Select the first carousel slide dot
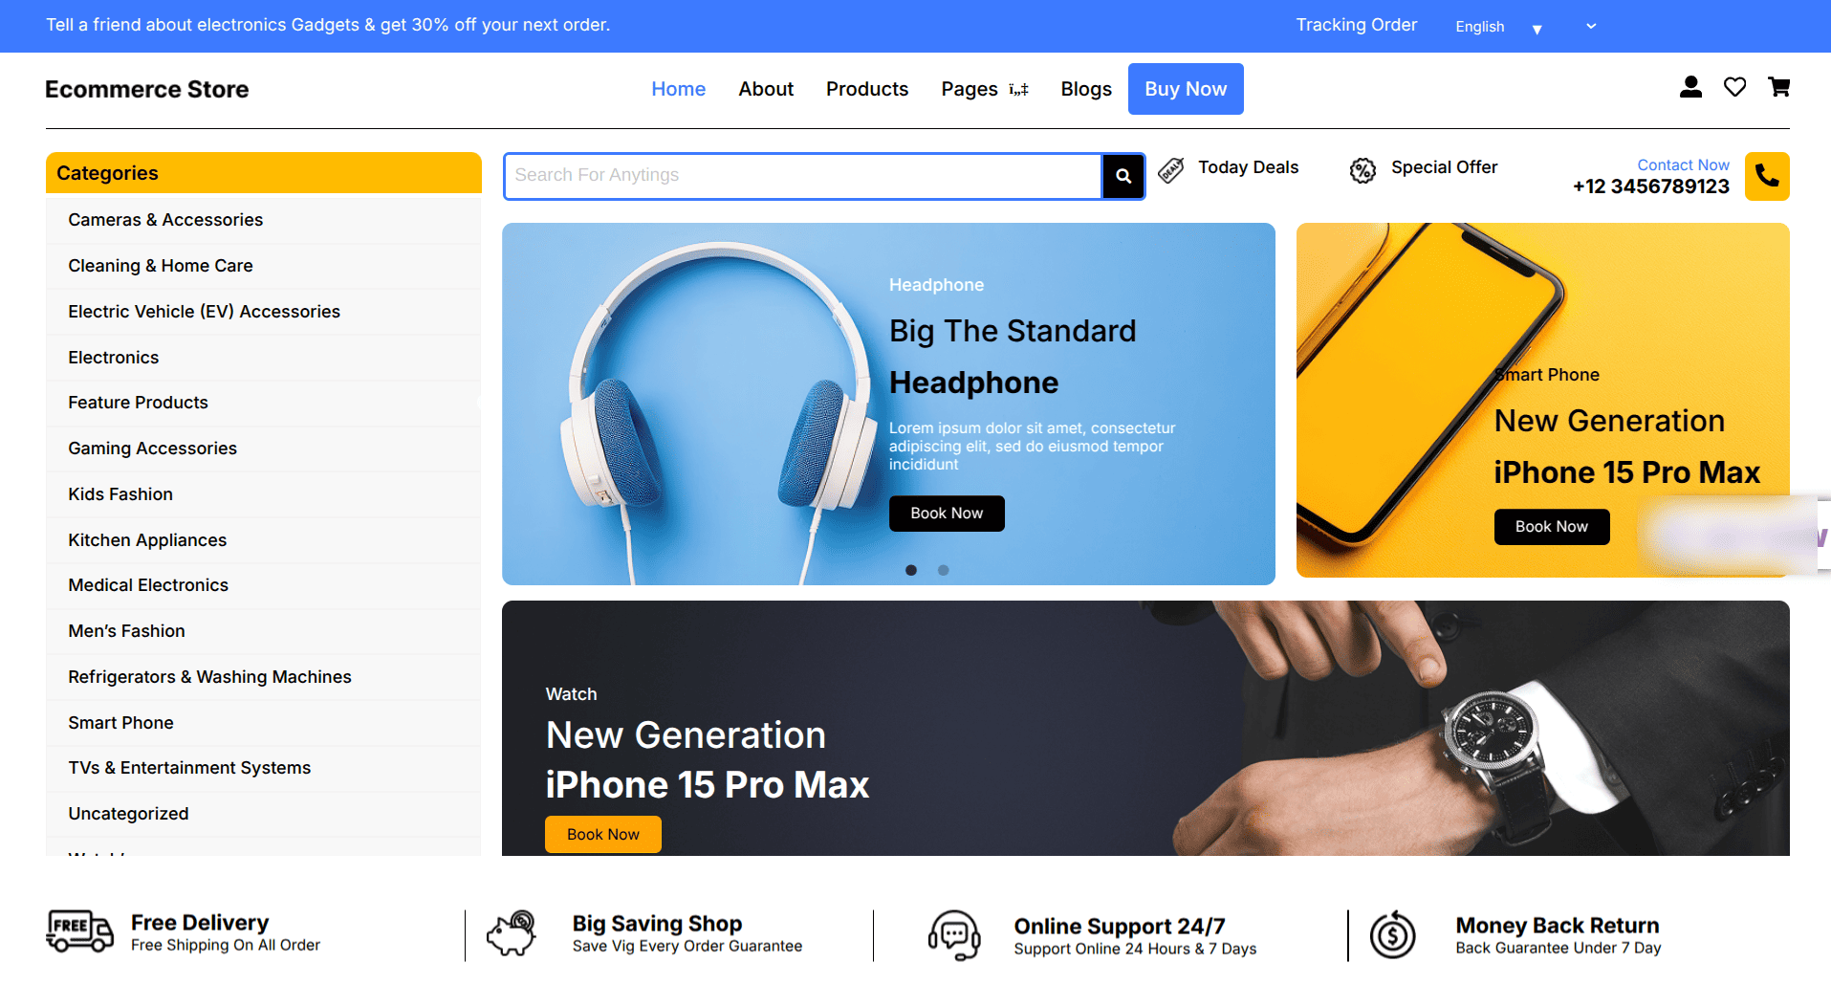This screenshot has height=1007, width=1831. click(911, 570)
